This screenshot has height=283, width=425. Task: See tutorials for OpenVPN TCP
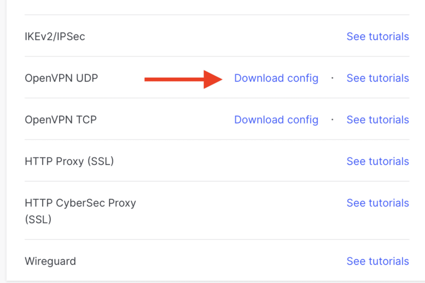click(x=377, y=120)
